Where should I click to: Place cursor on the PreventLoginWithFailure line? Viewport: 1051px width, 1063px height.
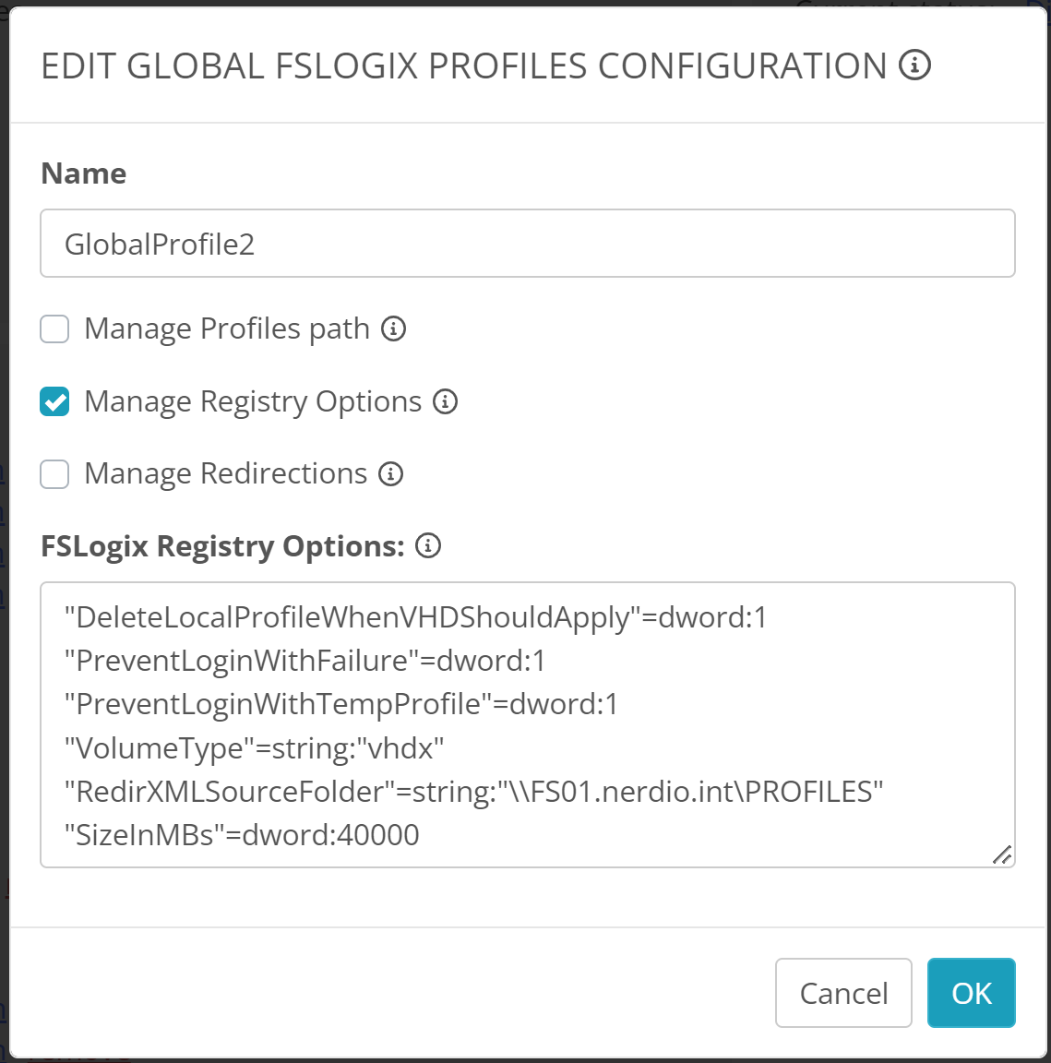click(305, 661)
